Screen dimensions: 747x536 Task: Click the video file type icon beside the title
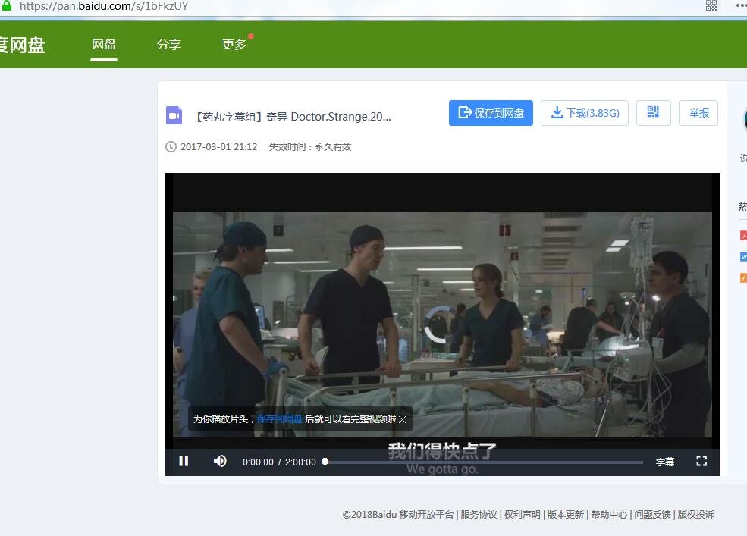(174, 115)
